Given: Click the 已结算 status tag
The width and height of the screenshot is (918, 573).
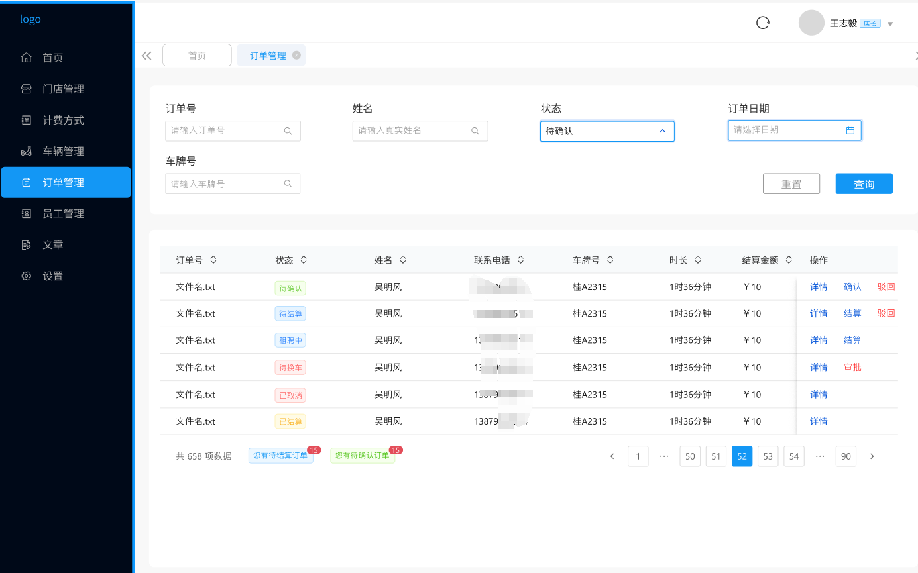Looking at the screenshot, I should tap(290, 421).
